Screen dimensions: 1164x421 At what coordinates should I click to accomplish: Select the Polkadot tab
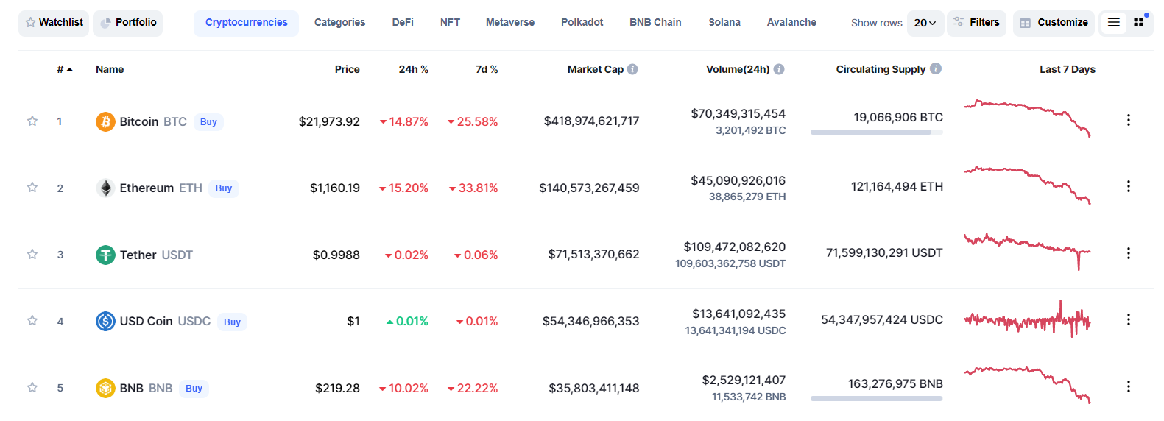coord(582,23)
